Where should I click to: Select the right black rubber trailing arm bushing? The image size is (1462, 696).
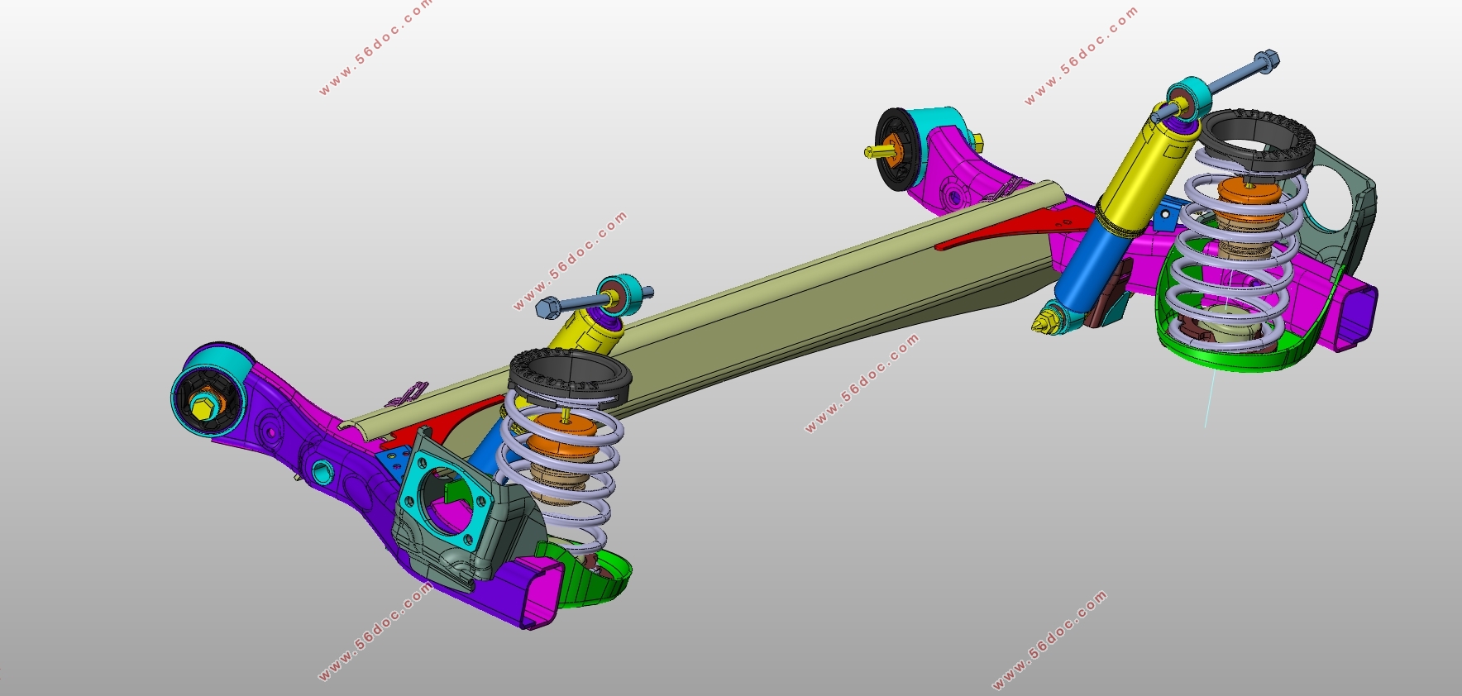pos(896,148)
